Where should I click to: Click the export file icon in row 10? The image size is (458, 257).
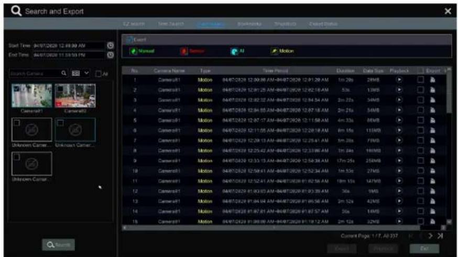pyautogui.click(x=433, y=171)
